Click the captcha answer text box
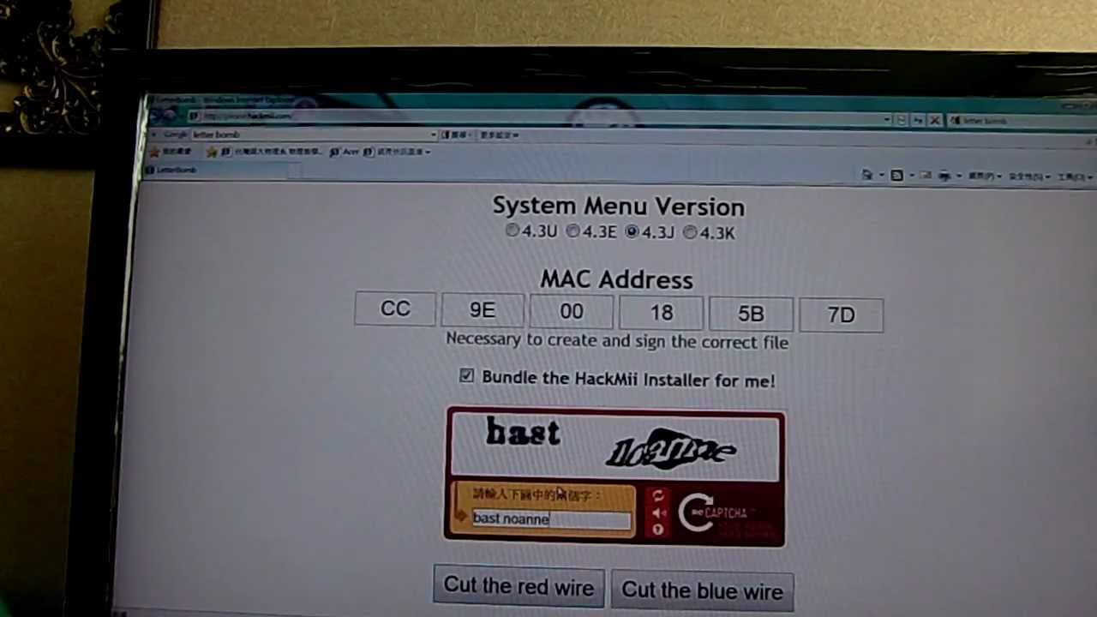1097x617 pixels. (552, 518)
